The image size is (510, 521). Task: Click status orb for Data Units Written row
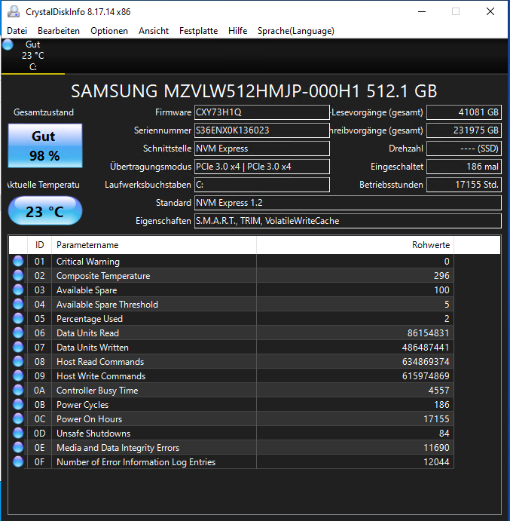(18, 347)
